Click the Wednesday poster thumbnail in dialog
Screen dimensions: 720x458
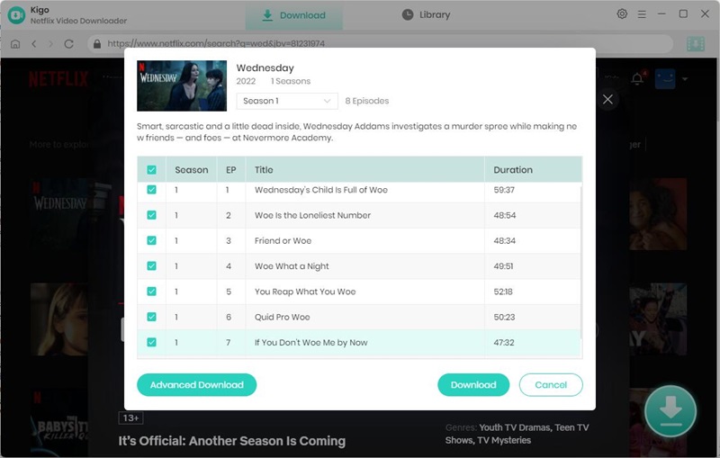coord(182,85)
